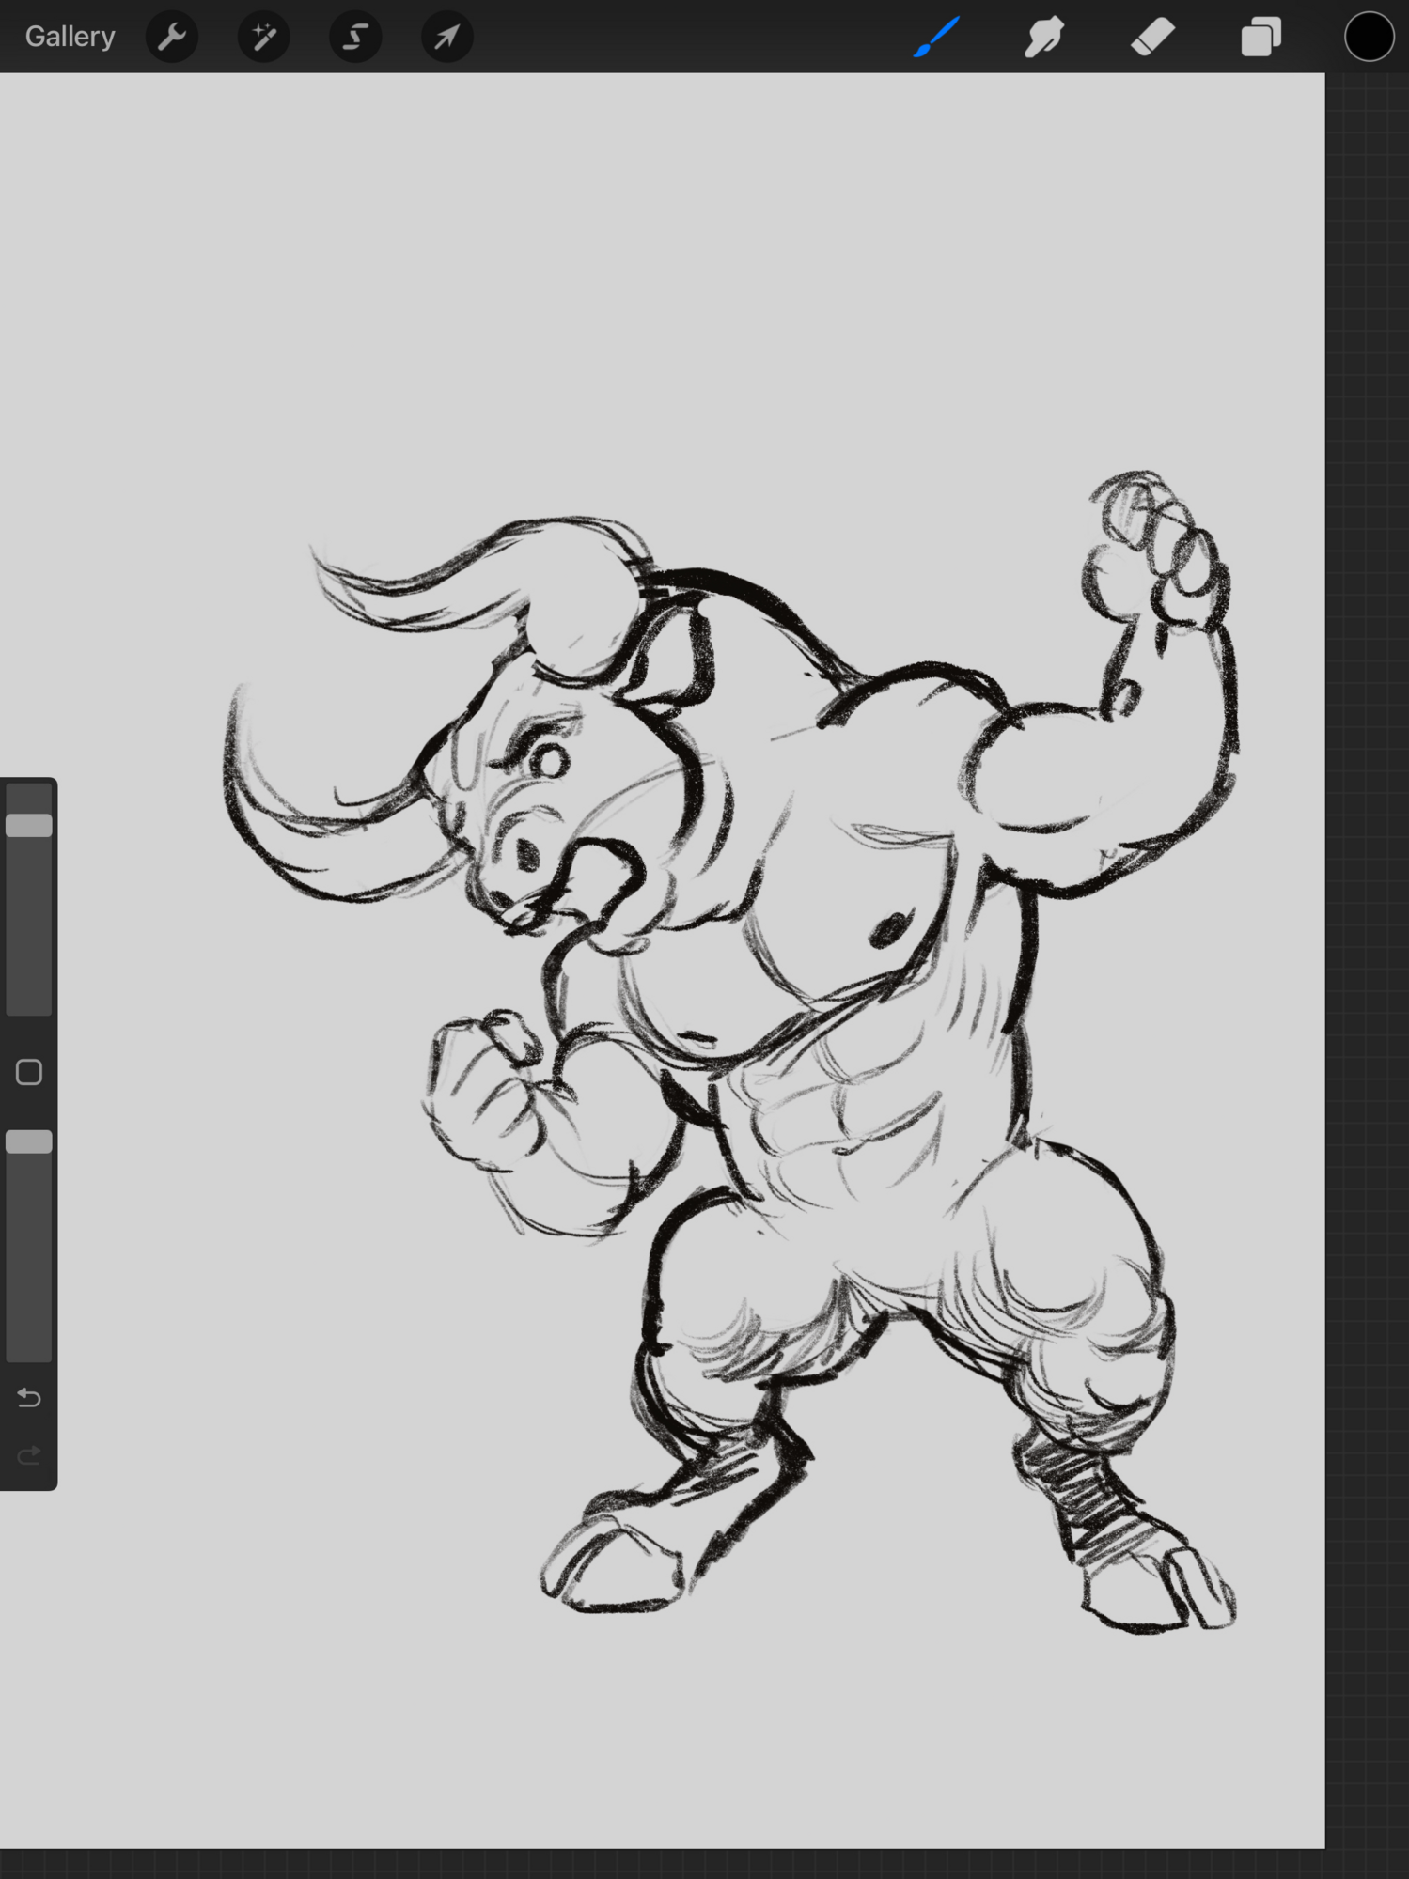Select the Paintbrush tool
1409x1879 pixels.
936,37
